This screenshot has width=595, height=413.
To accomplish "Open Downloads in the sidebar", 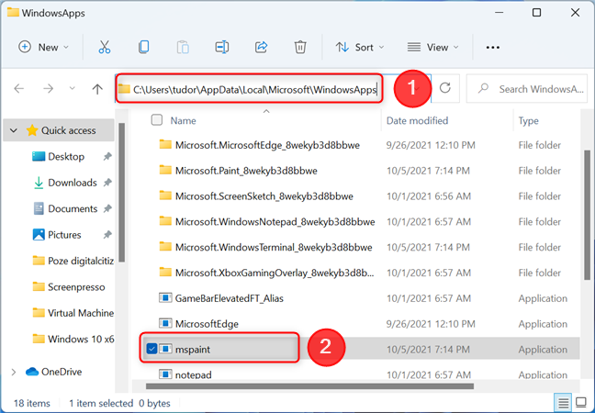I will tap(73, 183).
